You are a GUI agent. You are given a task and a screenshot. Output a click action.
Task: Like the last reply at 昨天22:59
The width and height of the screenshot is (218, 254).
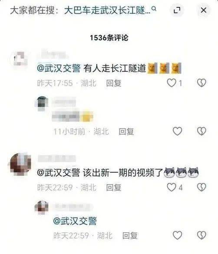tap(177, 235)
